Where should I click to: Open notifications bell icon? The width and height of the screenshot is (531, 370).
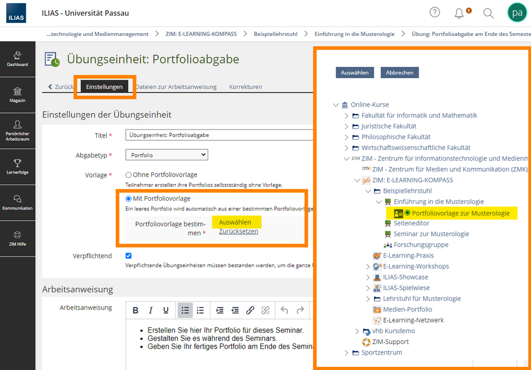pyautogui.click(x=459, y=13)
